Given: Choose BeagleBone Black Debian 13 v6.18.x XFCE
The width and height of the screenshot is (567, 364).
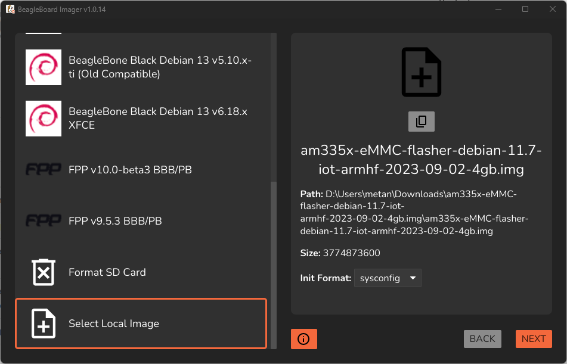Looking at the screenshot, I should tap(141, 119).
